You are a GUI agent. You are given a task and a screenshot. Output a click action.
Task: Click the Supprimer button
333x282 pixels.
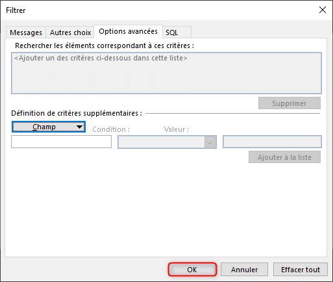290,103
